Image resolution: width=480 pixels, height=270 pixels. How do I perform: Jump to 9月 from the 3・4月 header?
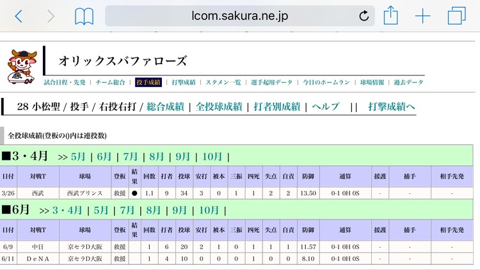[183, 157]
